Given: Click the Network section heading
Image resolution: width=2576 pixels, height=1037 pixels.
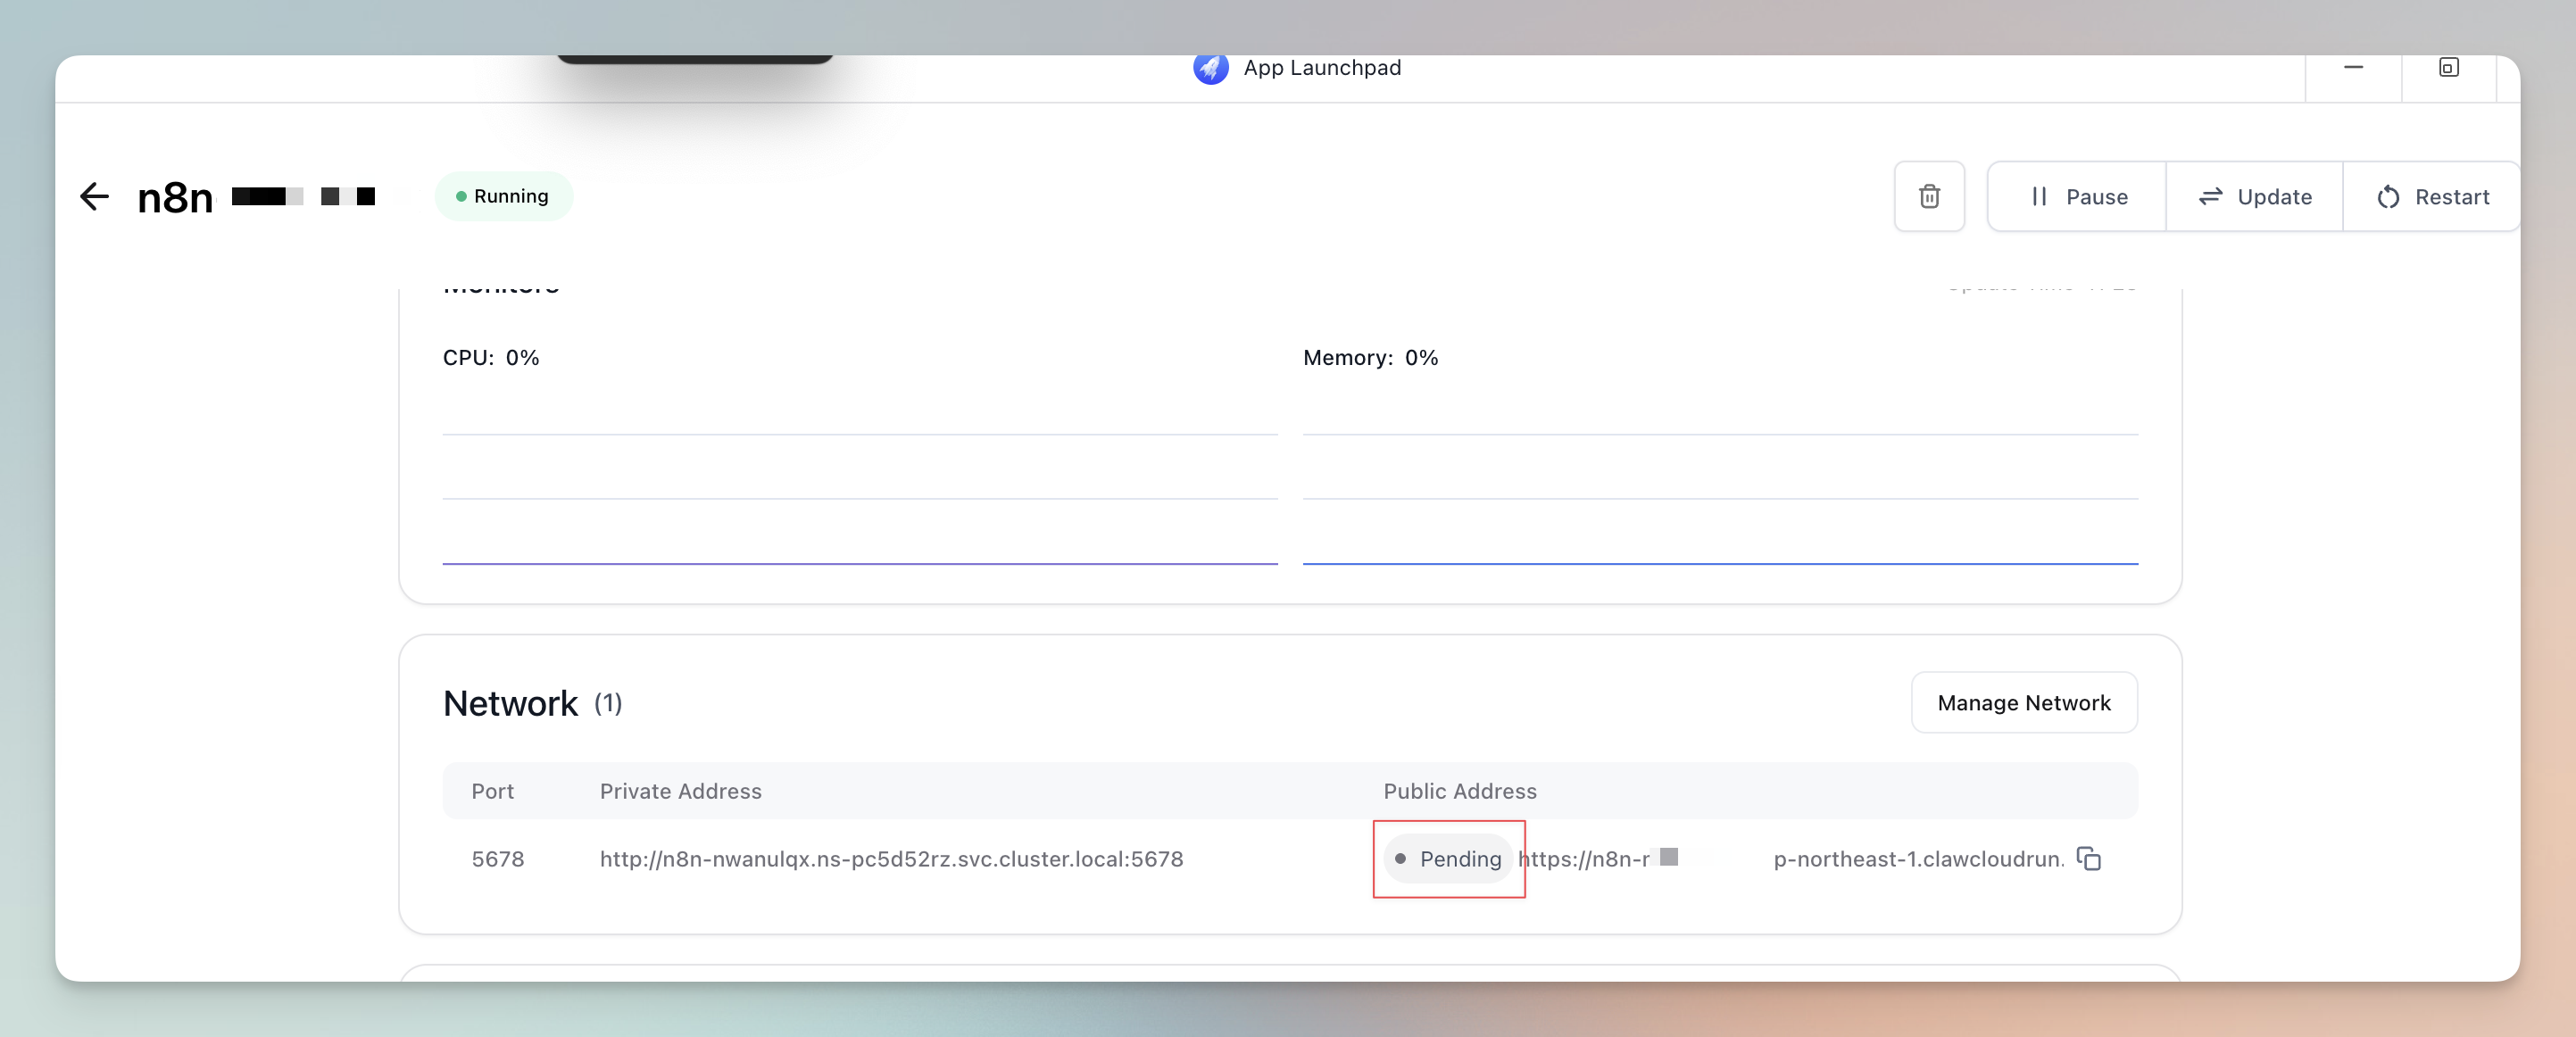Looking at the screenshot, I should coord(510,703).
